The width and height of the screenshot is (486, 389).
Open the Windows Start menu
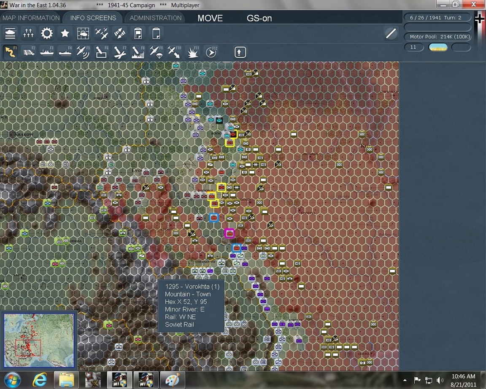coord(12,380)
